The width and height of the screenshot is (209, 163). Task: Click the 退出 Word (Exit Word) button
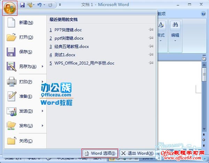click(138, 153)
